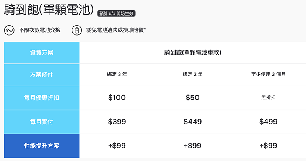Click the 無折扣 cell
The height and width of the screenshot is (161, 306).
click(268, 98)
